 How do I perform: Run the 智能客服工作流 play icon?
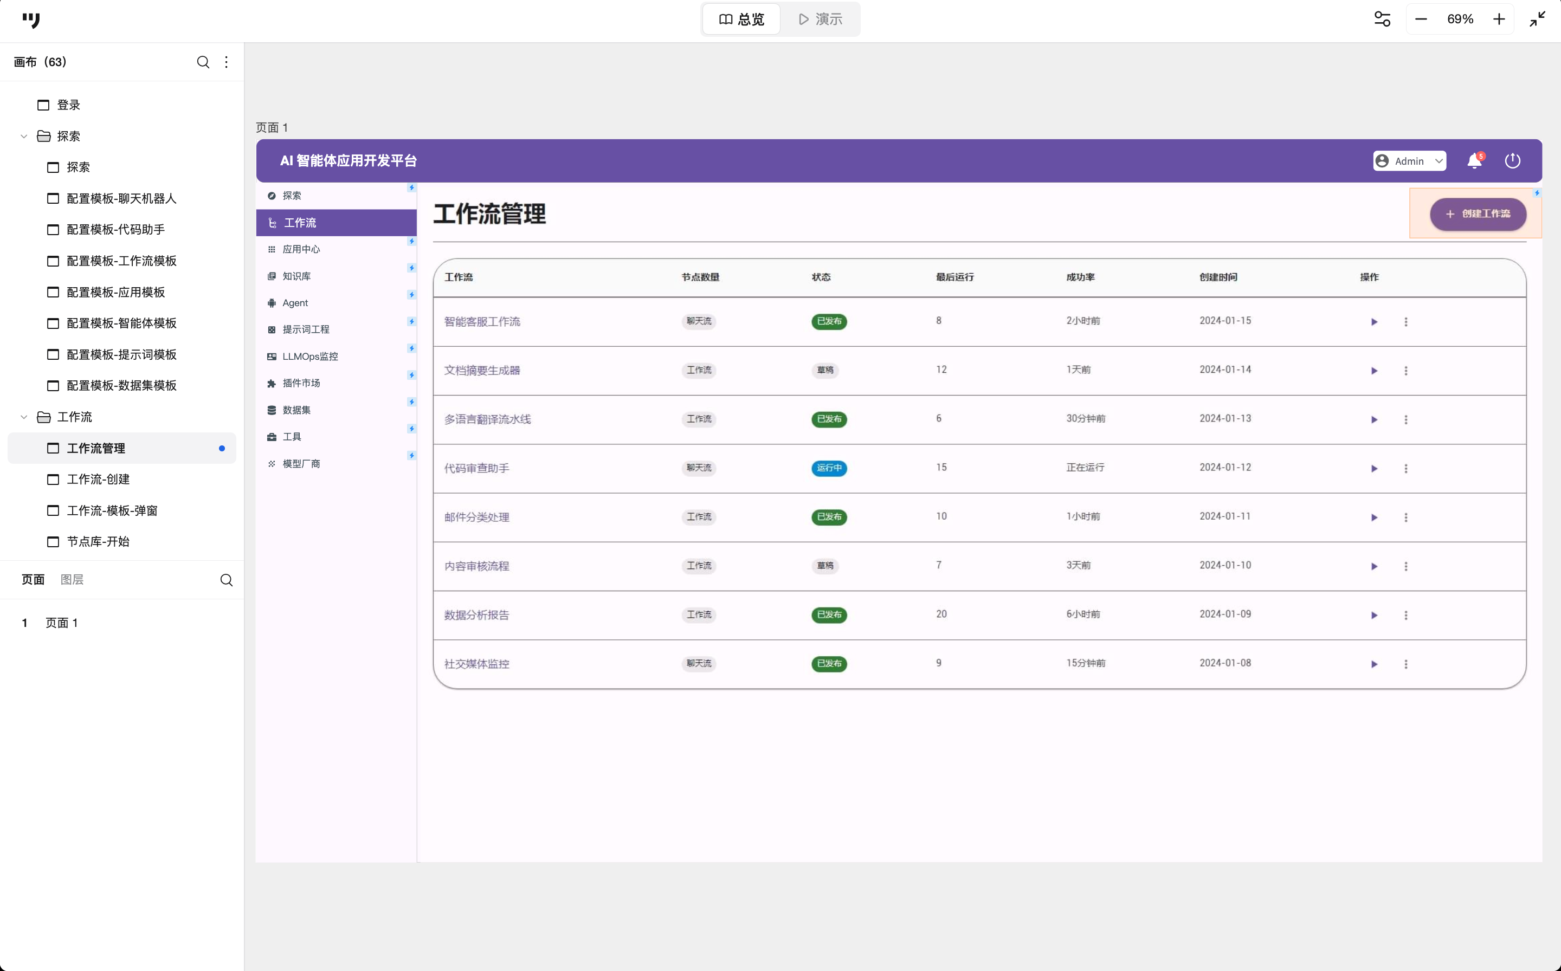coord(1374,322)
